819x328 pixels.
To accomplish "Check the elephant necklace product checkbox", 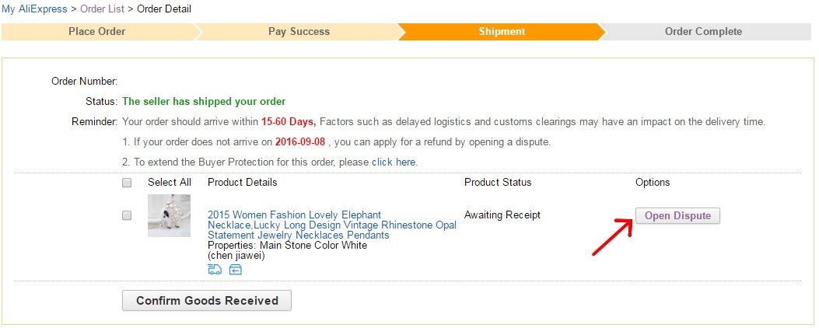I will click(x=127, y=215).
